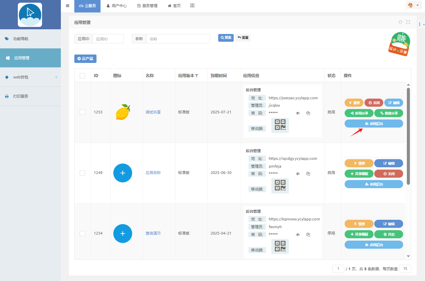
Task: Open the grid apps icon in top bar
Action: 192,6
